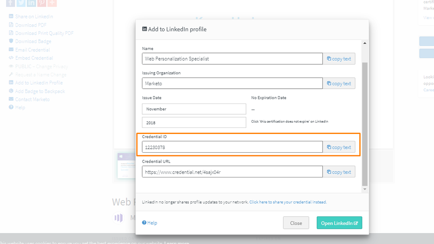Viewport: 434px width, 244px height.
Task: Click the LinkedIn icon in dialog title
Action: pos(145,29)
